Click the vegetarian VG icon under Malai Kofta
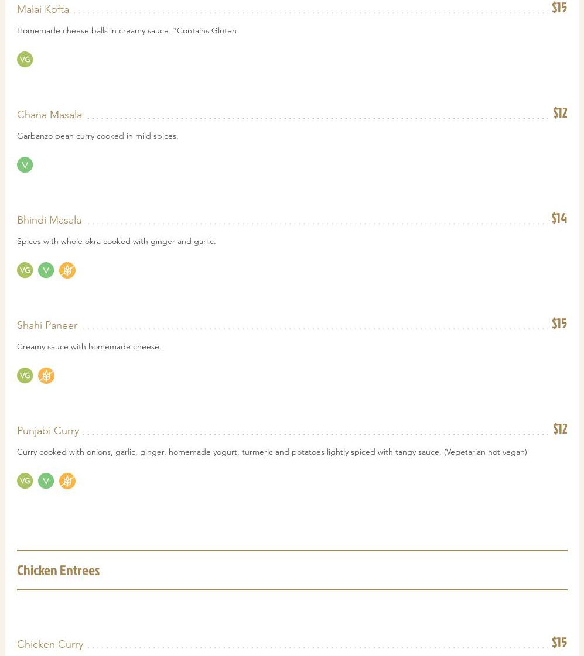The width and height of the screenshot is (584, 656). pyautogui.click(x=25, y=60)
